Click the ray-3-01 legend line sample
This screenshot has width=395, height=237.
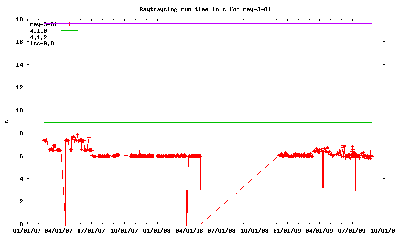coord(70,24)
